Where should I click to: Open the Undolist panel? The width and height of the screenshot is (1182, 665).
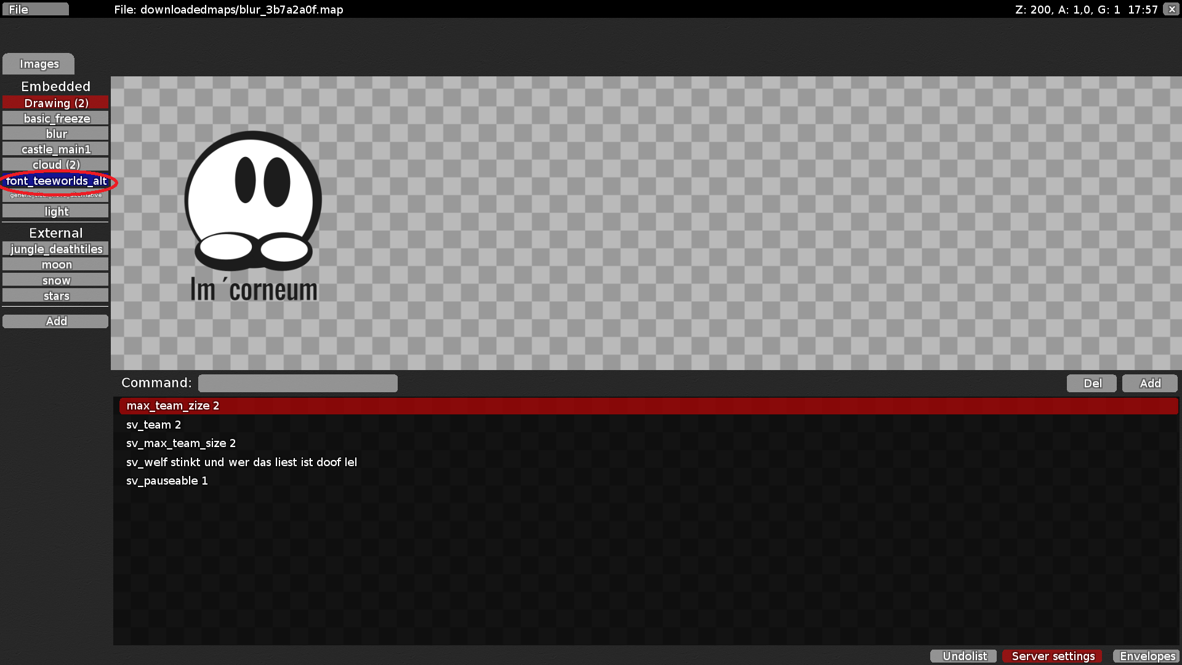pos(963,656)
